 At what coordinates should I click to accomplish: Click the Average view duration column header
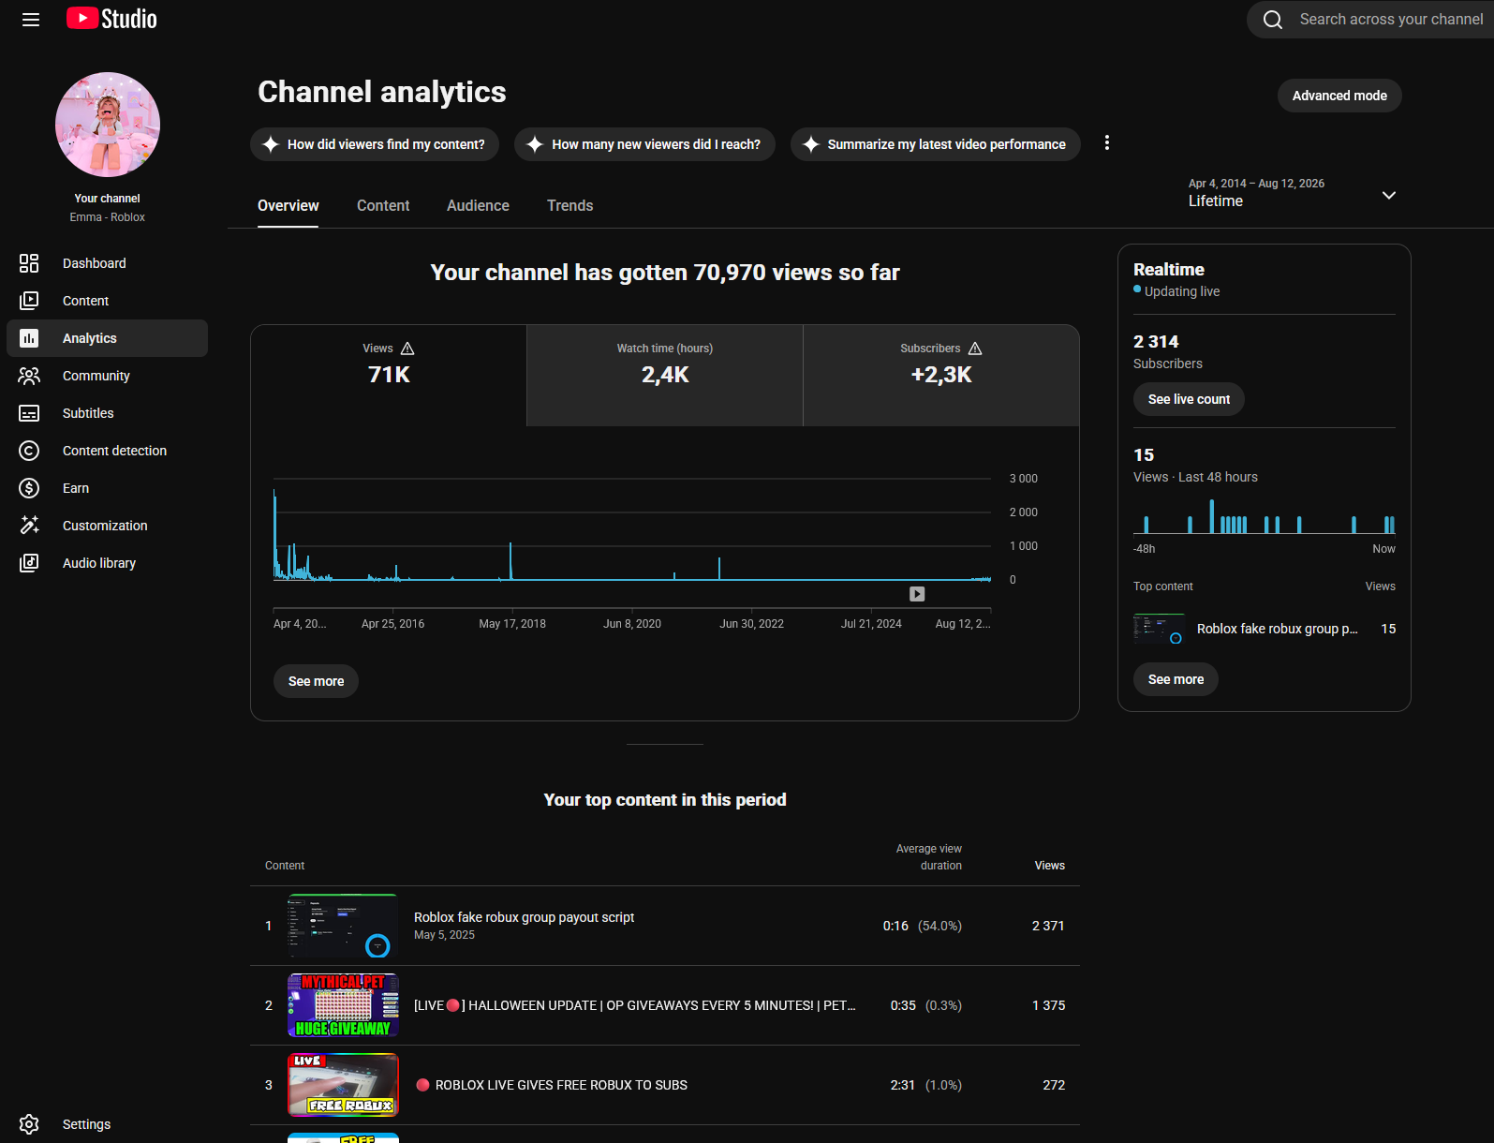(929, 857)
